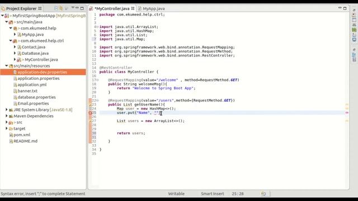Screen dimensions: 358x201
Task: Expand MyController.java in the tree
Action: 15,60
